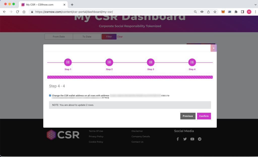Click the Previous button
Image resolution: width=258 pixels, height=157 pixels.
[x=188, y=116]
